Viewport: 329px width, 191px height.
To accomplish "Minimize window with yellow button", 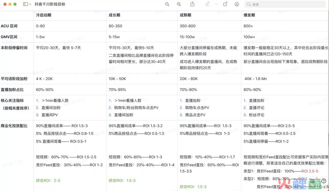I will point(10,4).
